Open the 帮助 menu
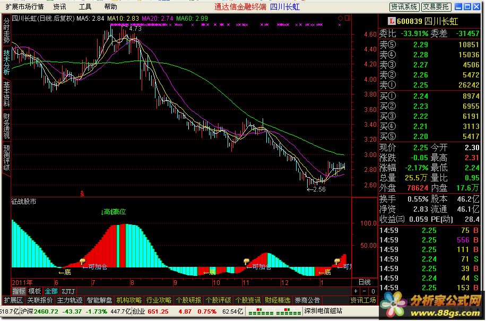 tap(111, 7)
